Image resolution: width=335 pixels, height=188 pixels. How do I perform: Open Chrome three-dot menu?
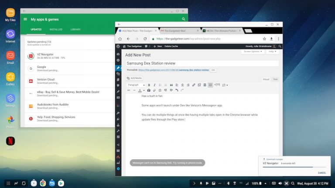(x=278, y=39)
